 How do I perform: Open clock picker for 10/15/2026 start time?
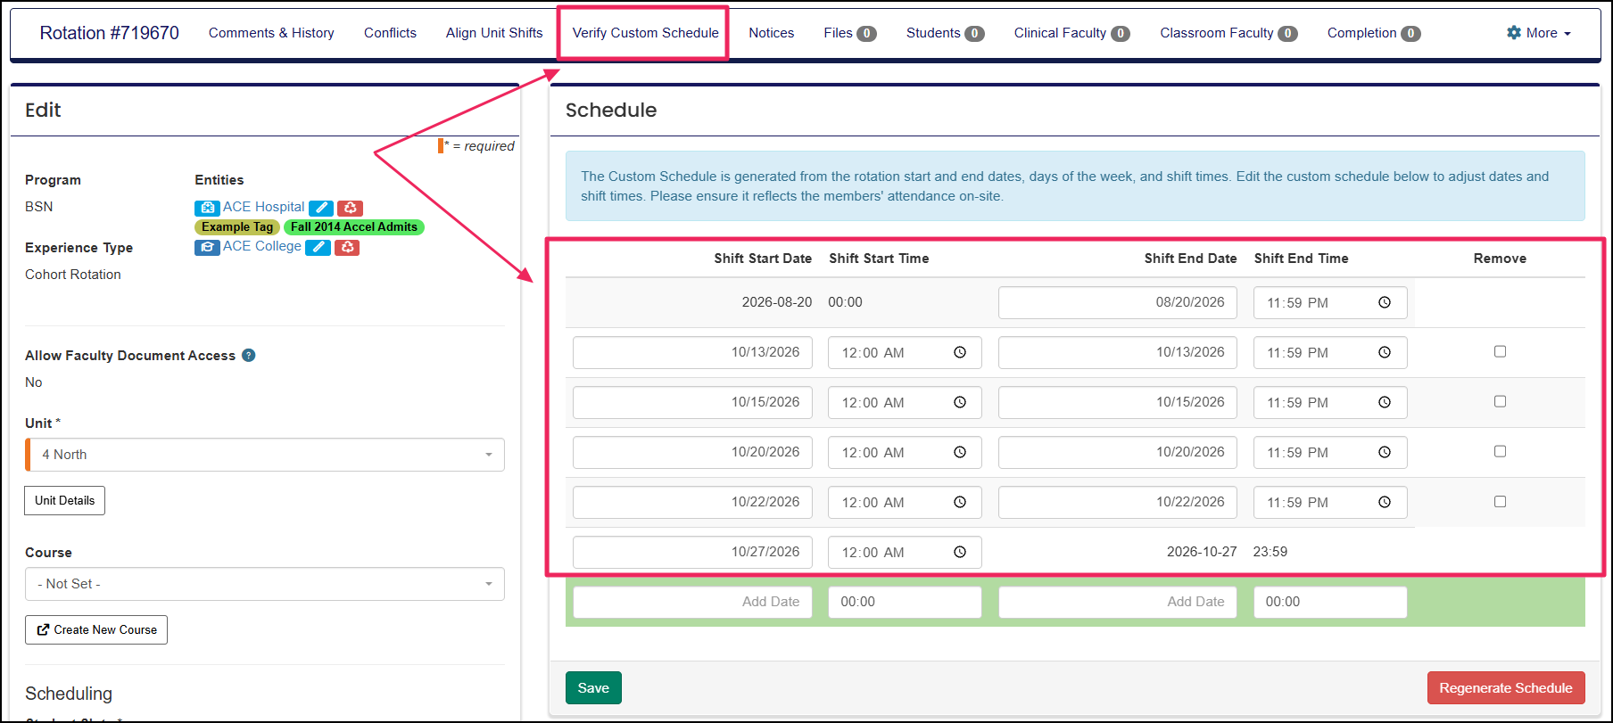click(x=960, y=402)
